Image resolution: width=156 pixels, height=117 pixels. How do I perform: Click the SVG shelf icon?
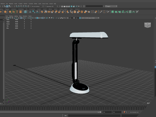[20, 12]
